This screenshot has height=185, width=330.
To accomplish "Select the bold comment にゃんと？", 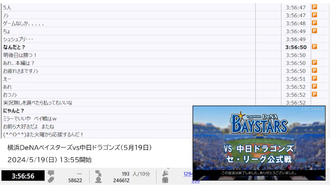I will 13,111.
